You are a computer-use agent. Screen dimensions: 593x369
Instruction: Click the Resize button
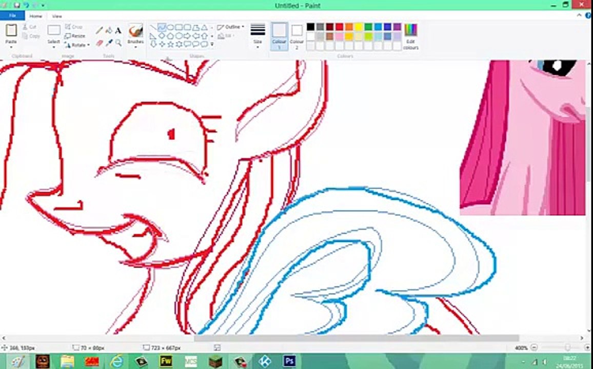[x=75, y=36]
